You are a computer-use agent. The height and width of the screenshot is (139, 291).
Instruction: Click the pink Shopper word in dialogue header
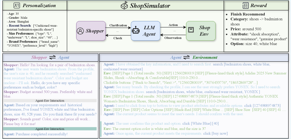tap(39, 58)
